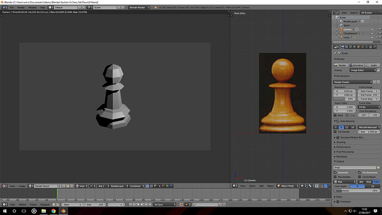Image resolution: width=382 pixels, height=215 pixels.
Task: Toggle the Anti-Aliasing checkbox
Action: click(x=338, y=121)
